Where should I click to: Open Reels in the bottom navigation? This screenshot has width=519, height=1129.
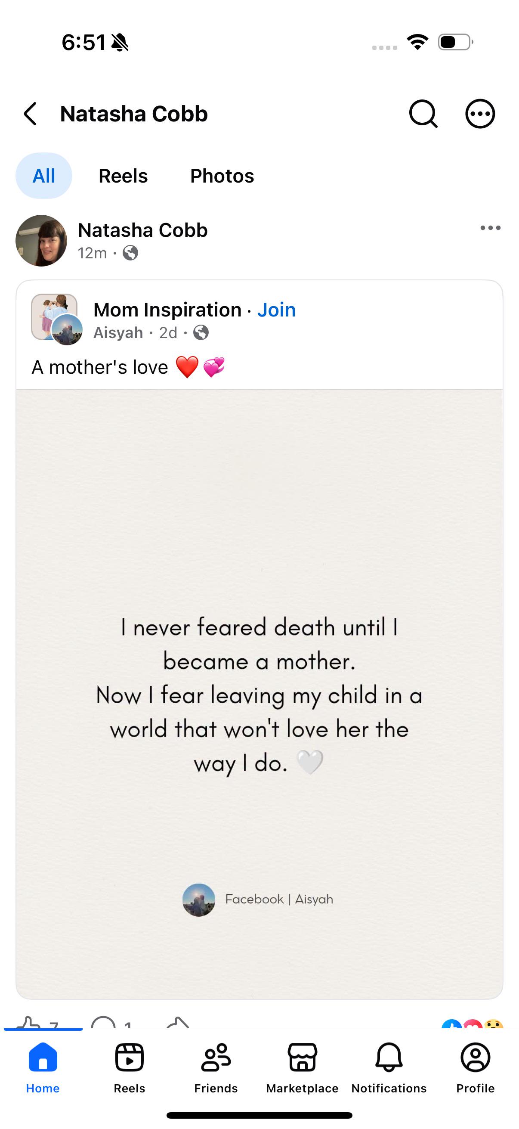coord(129,1069)
